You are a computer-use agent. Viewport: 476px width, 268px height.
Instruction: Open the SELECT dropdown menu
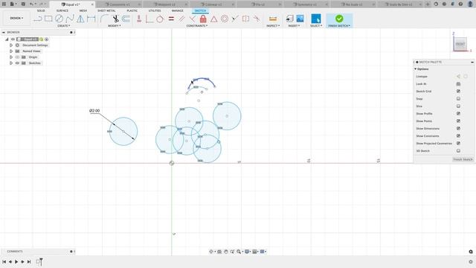pyautogui.click(x=315, y=26)
